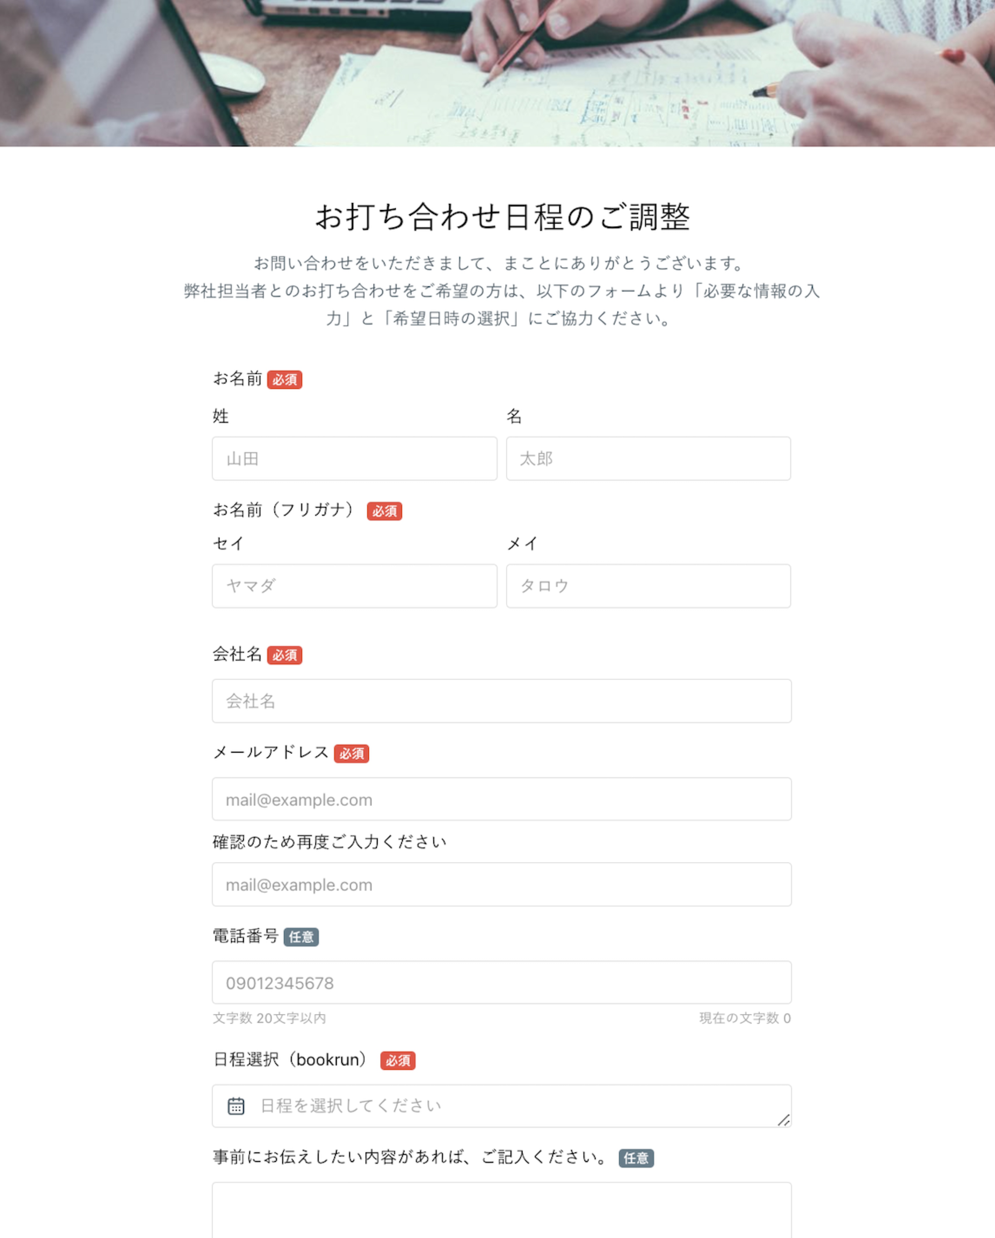Focus the 姓 last name field
The image size is (995, 1238).
(354, 458)
